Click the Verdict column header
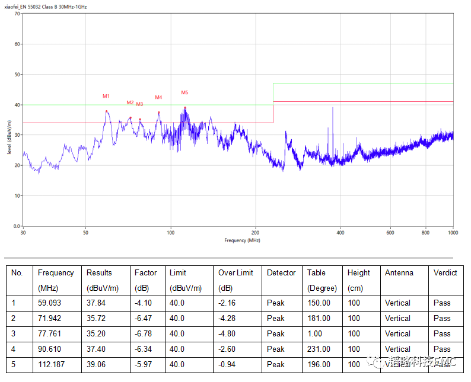The height and width of the screenshot is (382, 471). (445, 273)
